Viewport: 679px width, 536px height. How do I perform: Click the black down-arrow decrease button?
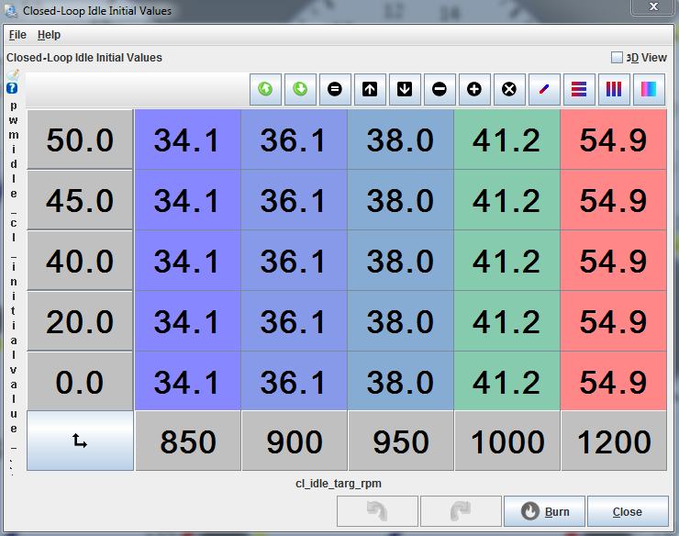click(x=405, y=89)
